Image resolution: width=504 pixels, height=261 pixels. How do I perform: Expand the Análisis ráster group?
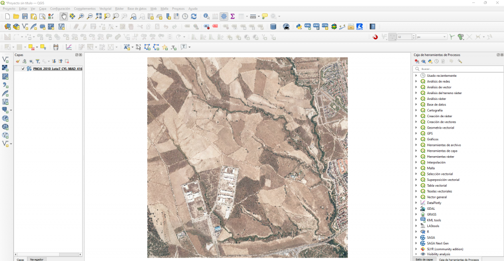click(416, 99)
